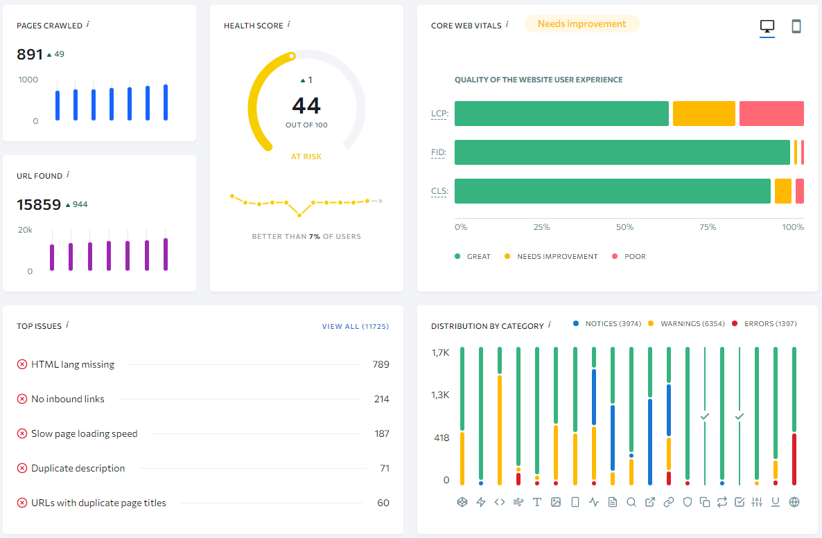Select the code brackets category icon
Screen dimensions: 822x538
(x=500, y=502)
